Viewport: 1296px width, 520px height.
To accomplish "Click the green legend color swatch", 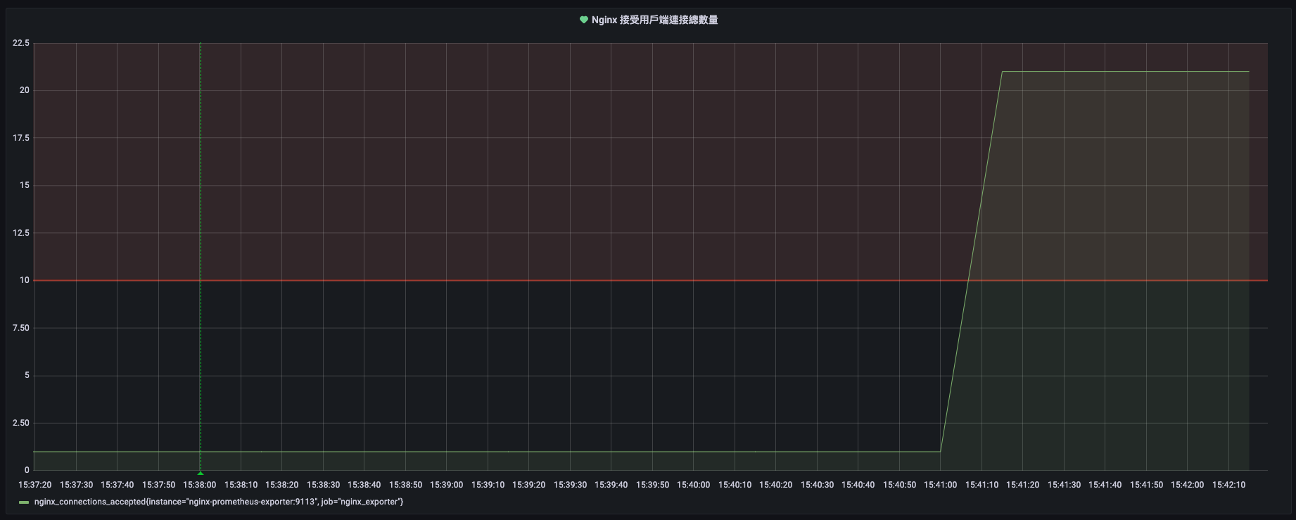I will click(24, 502).
